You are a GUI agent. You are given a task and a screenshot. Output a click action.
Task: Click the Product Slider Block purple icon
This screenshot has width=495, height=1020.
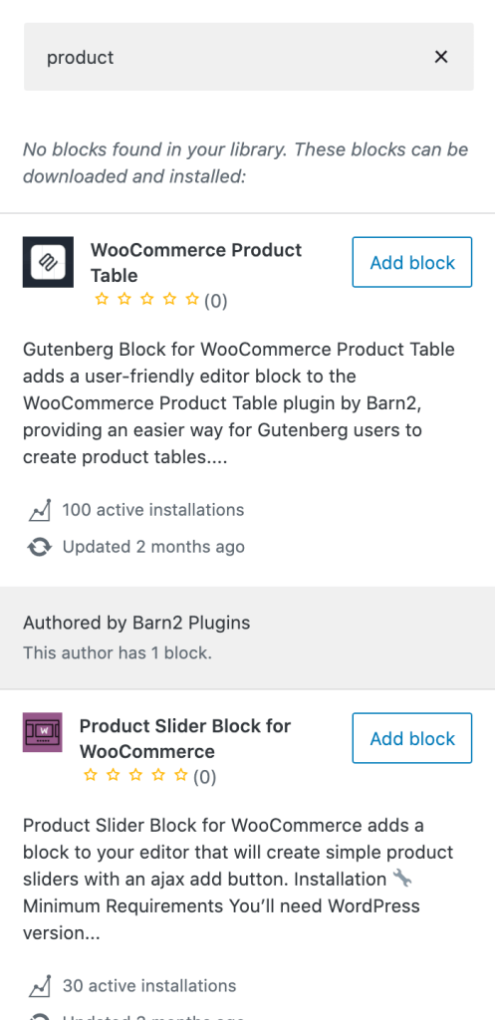[x=42, y=732]
